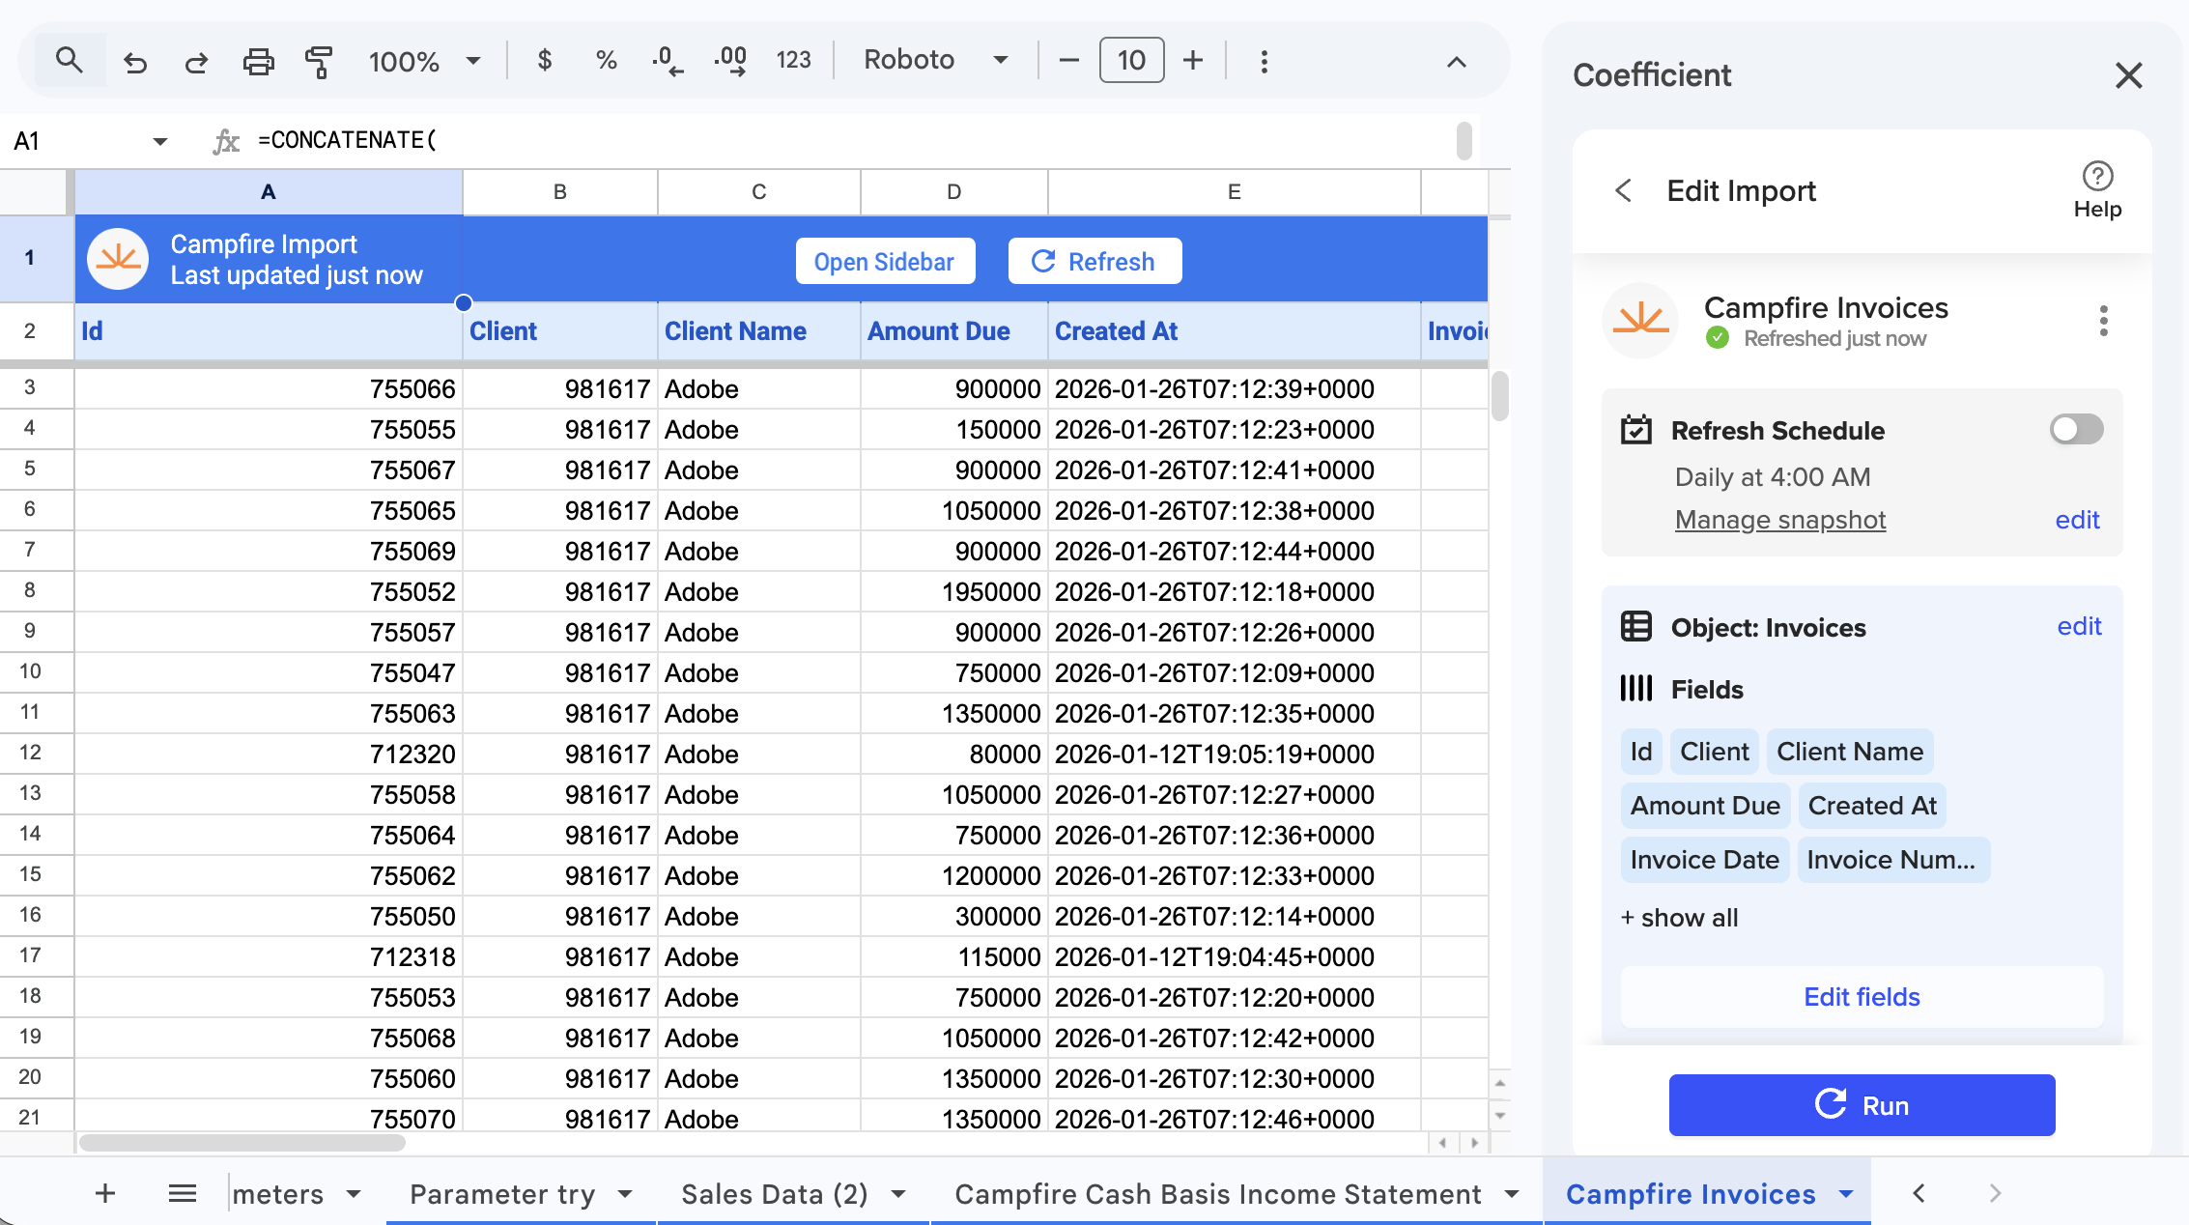
Task: Open Campfire Invoices three-dot options menu
Action: point(2103,321)
